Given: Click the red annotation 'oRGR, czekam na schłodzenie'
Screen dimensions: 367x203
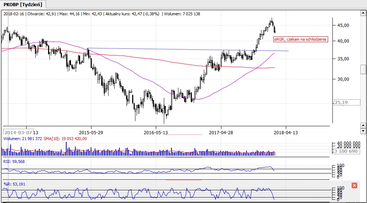Looking at the screenshot, I should pyautogui.click(x=300, y=40).
